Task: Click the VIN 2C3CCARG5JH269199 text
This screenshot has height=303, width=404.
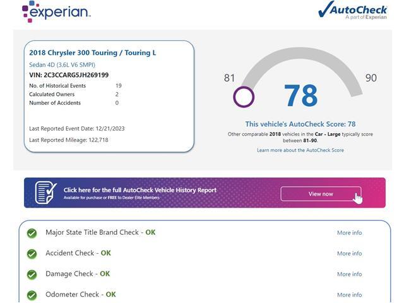Action: point(69,75)
